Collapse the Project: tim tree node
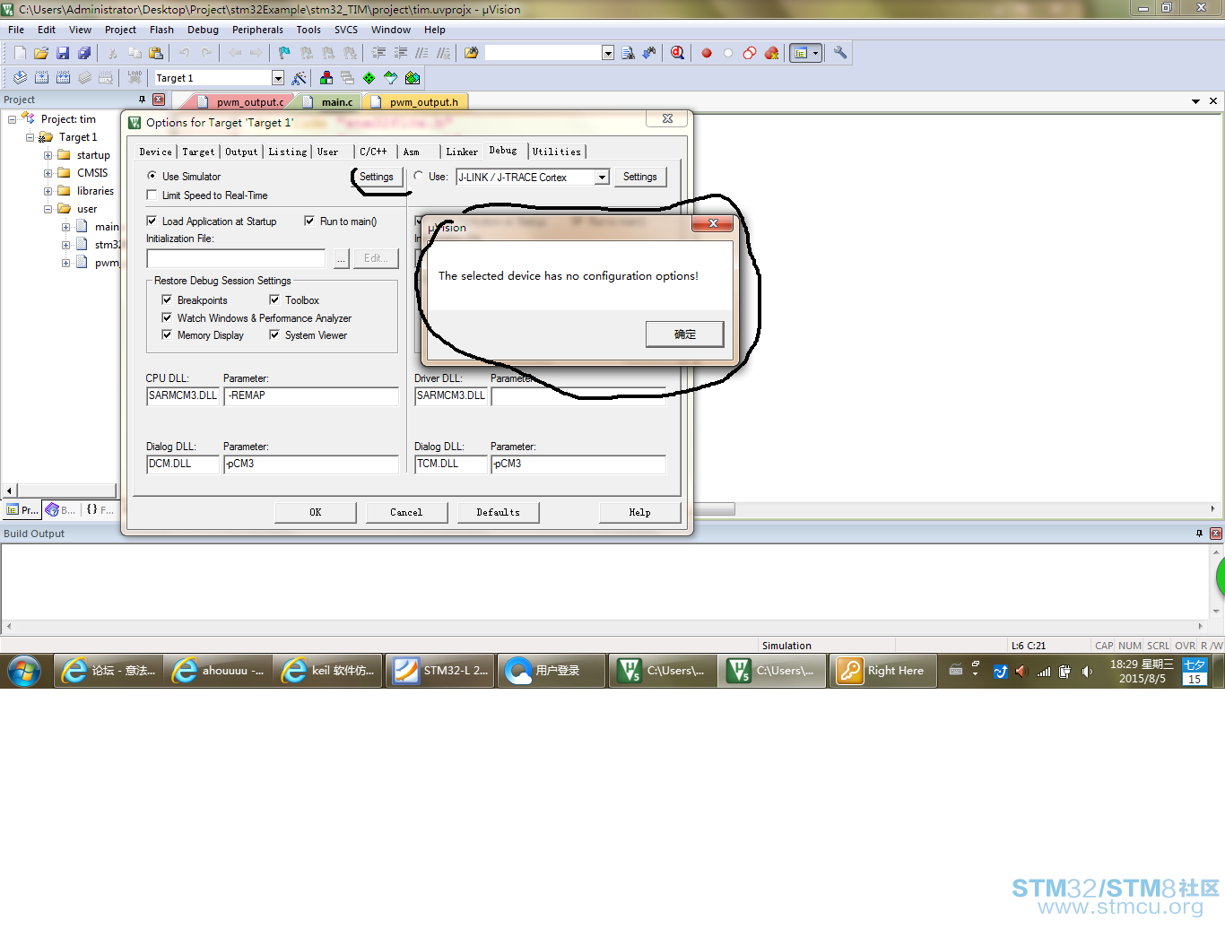This screenshot has height=929, width=1225. pos(12,119)
